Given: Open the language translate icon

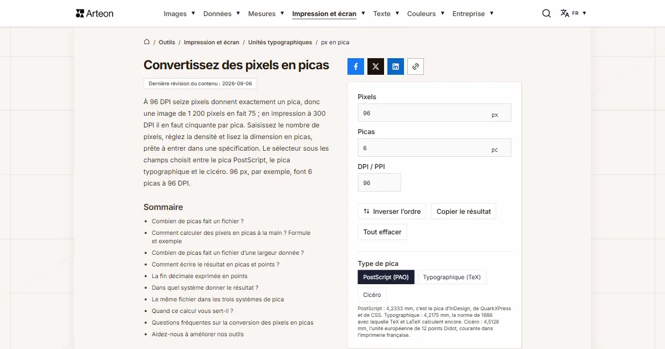Looking at the screenshot, I should coord(565,13).
